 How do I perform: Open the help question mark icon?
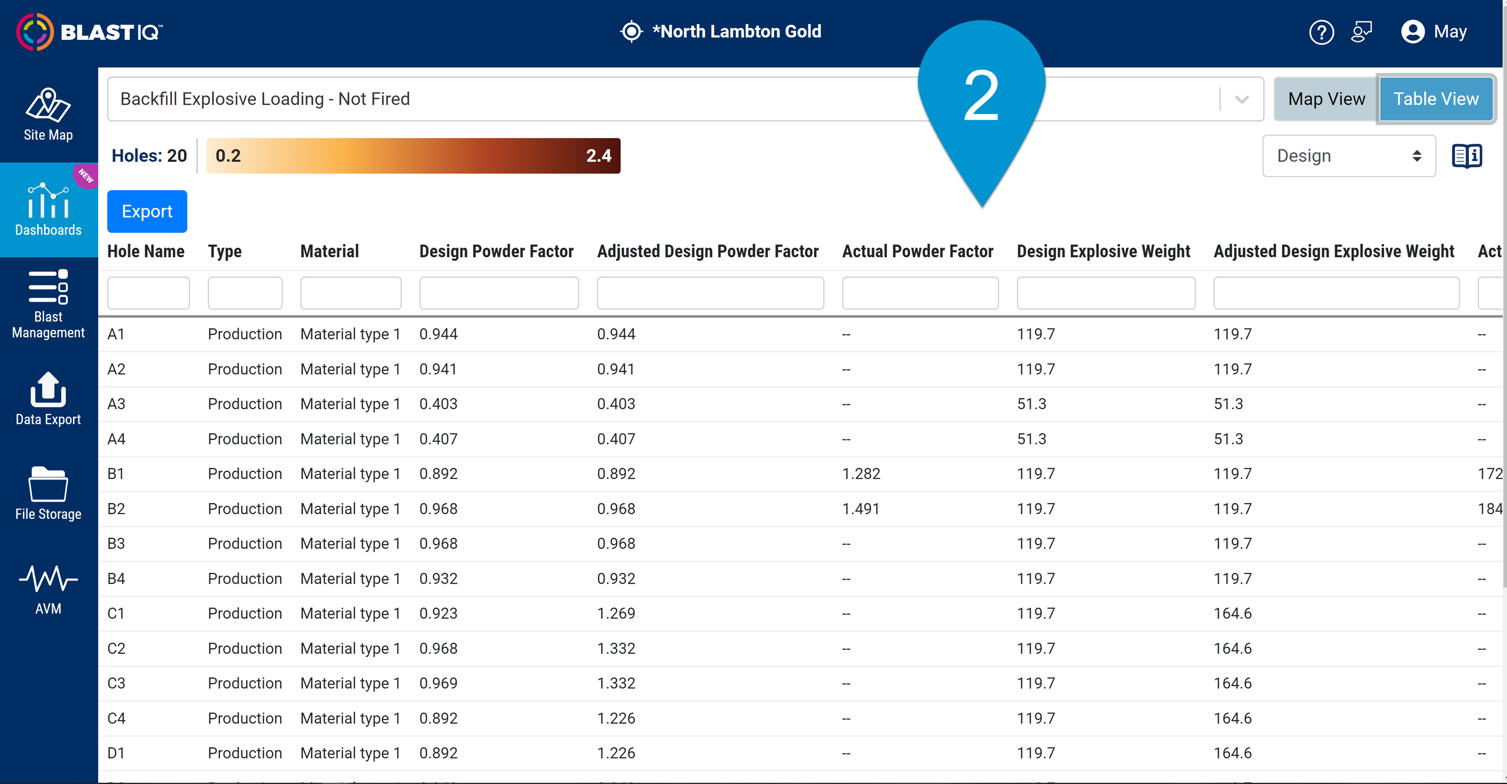(x=1321, y=32)
